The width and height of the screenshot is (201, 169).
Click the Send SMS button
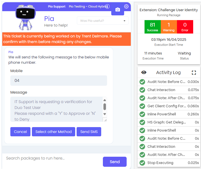(89, 132)
